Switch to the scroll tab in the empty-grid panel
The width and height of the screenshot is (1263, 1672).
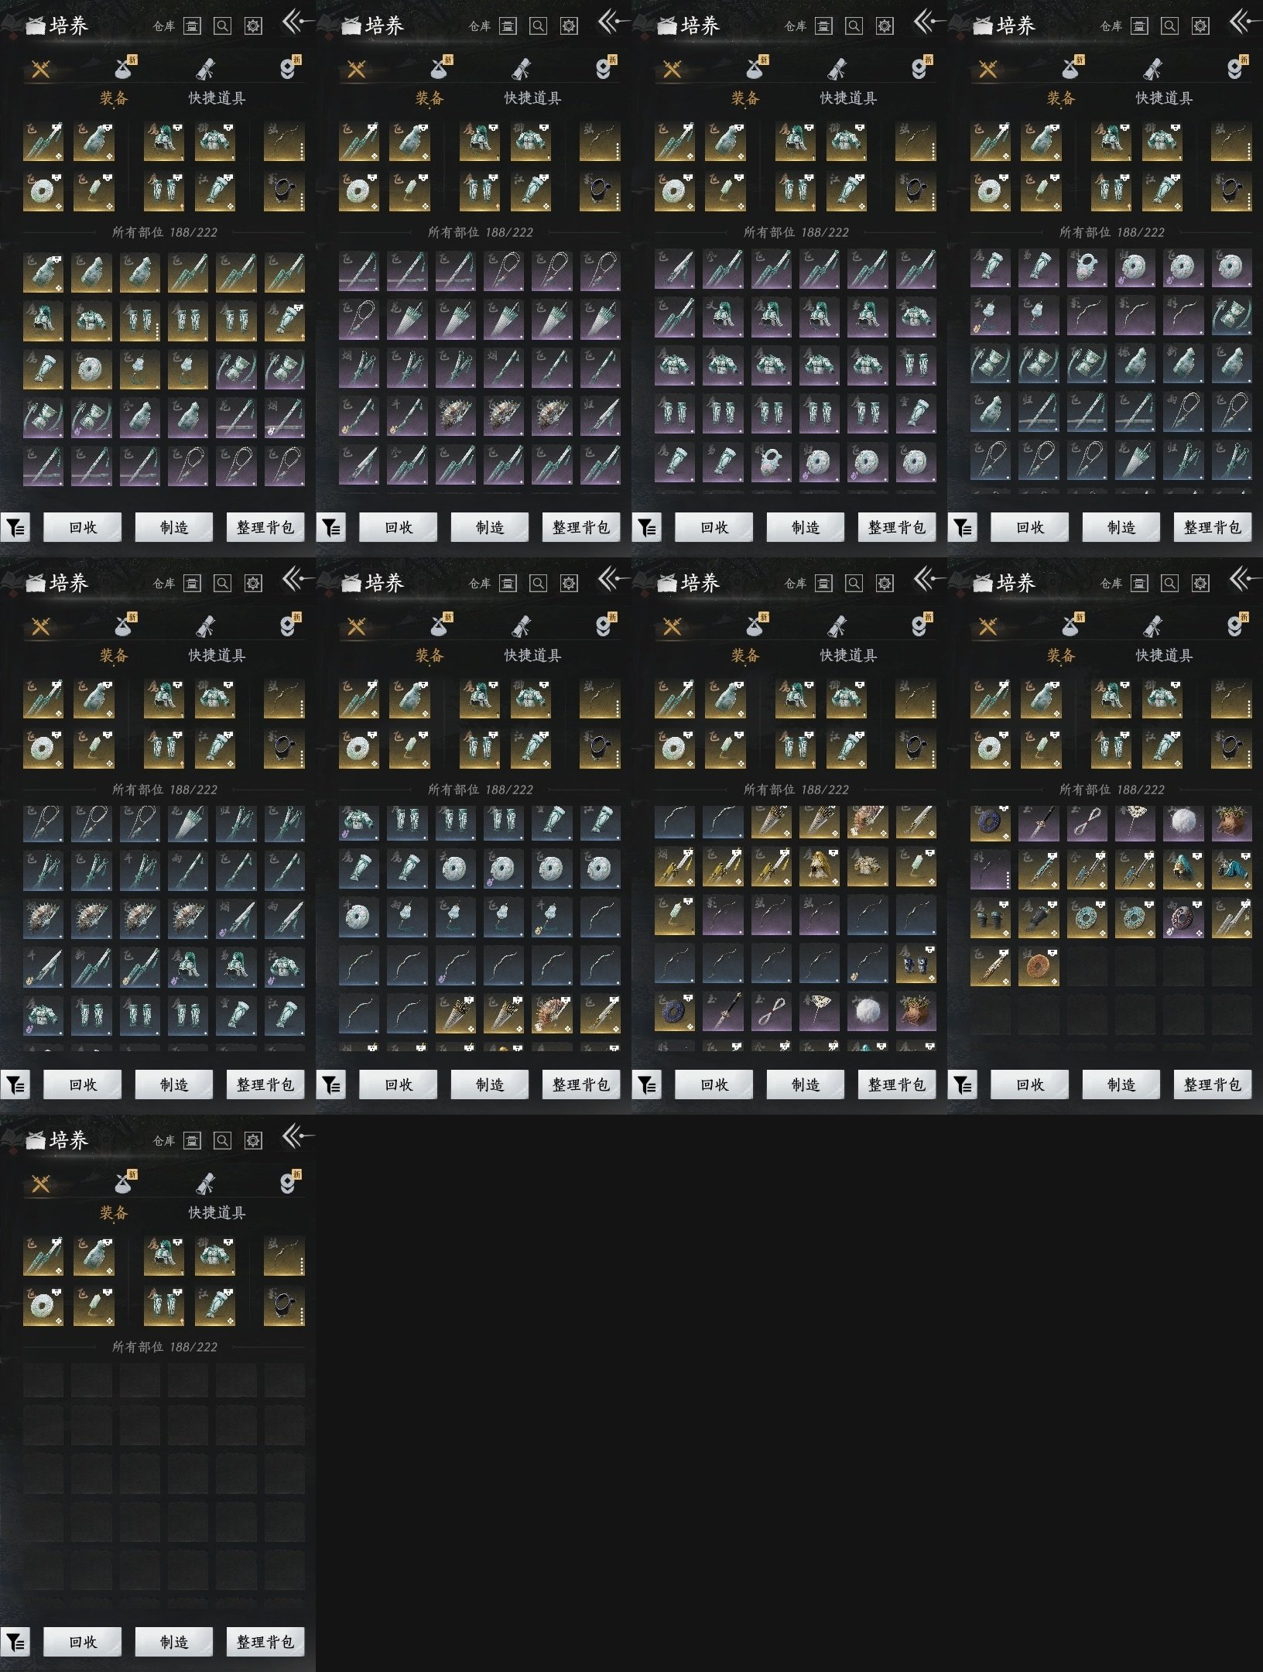[x=205, y=1184]
